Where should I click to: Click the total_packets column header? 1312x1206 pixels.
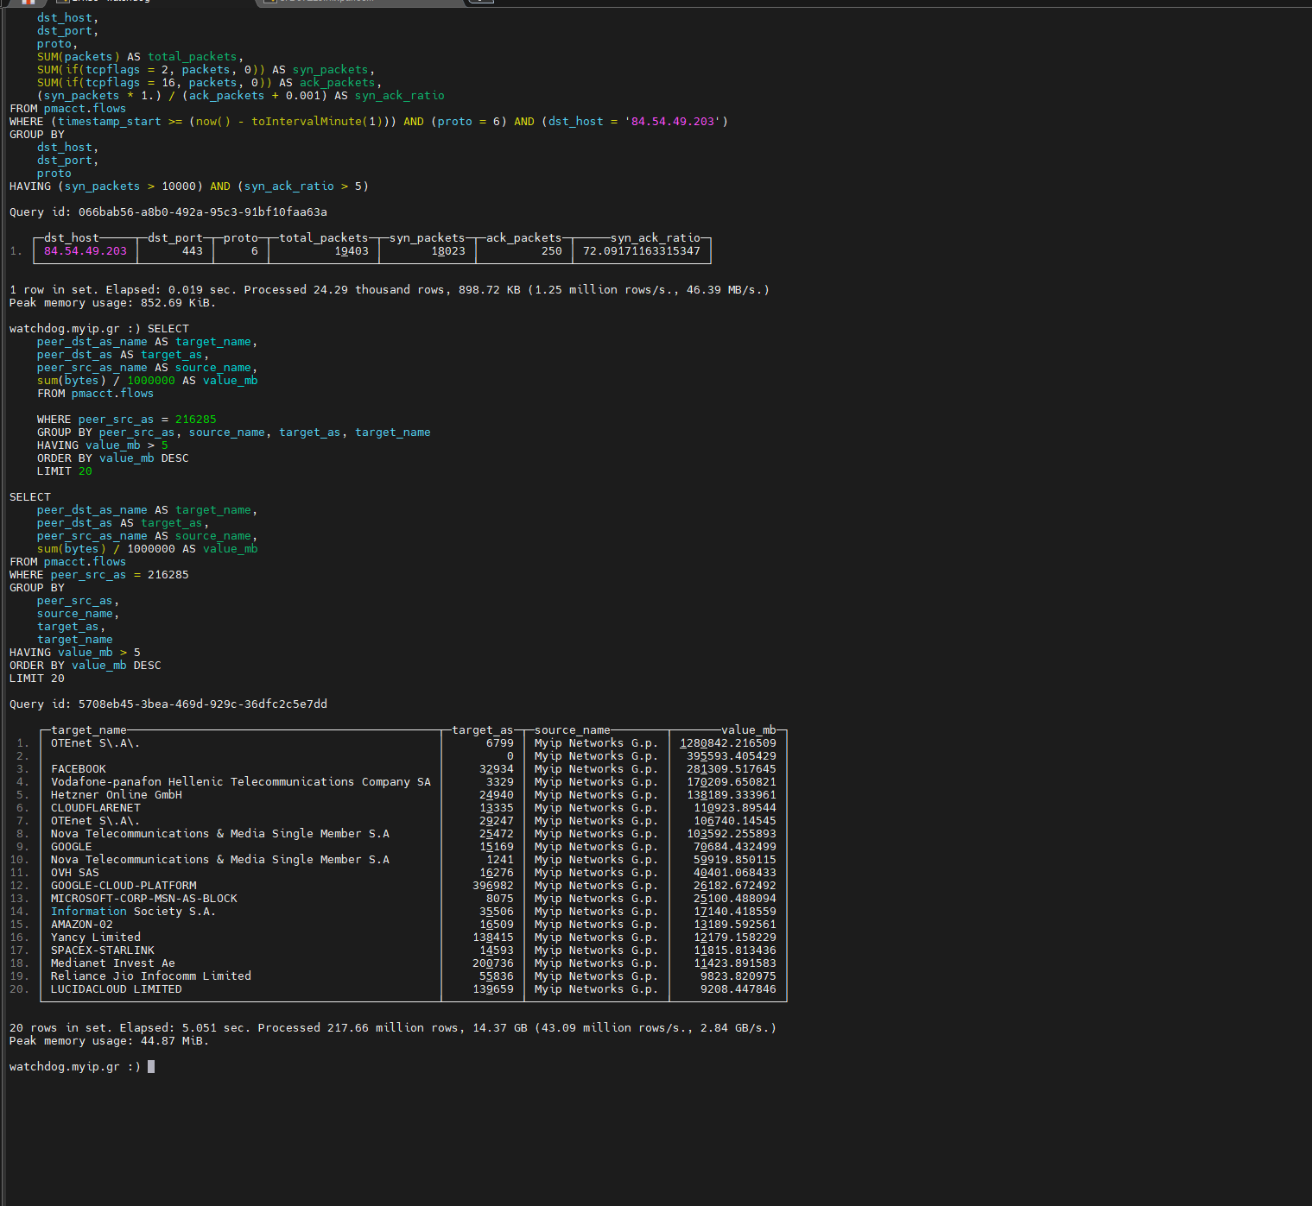324,238
